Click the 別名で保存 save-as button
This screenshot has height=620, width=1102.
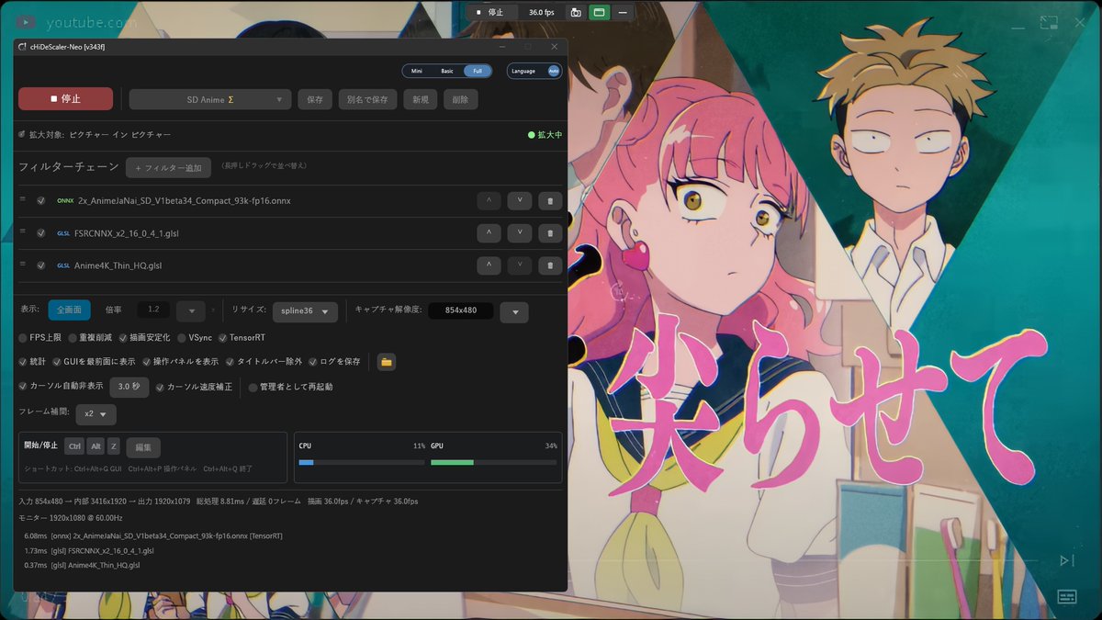368,99
